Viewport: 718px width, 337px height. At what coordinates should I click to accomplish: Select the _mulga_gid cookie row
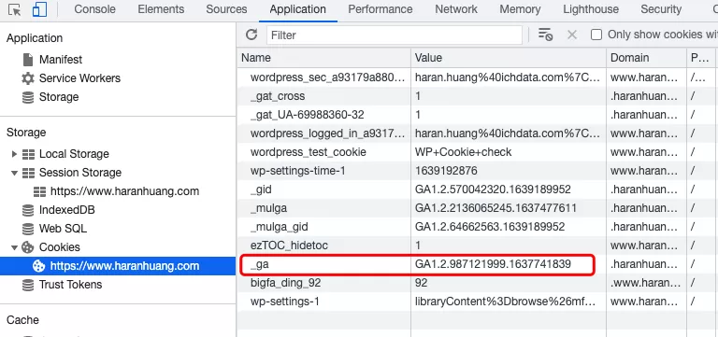tap(477, 227)
